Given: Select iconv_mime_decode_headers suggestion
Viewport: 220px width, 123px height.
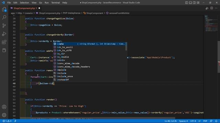Looking at the screenshot, I should click(x=89, y=67).
